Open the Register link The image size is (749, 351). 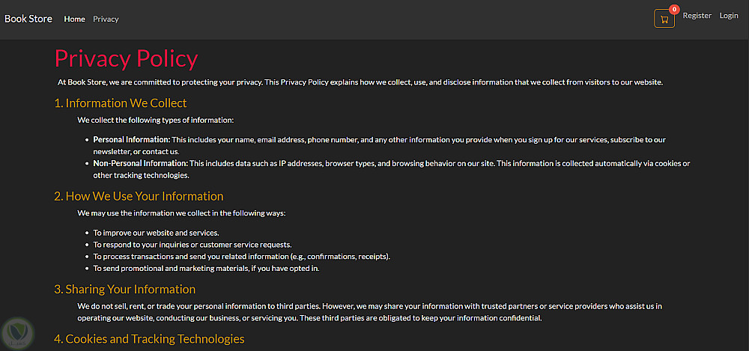697,16
